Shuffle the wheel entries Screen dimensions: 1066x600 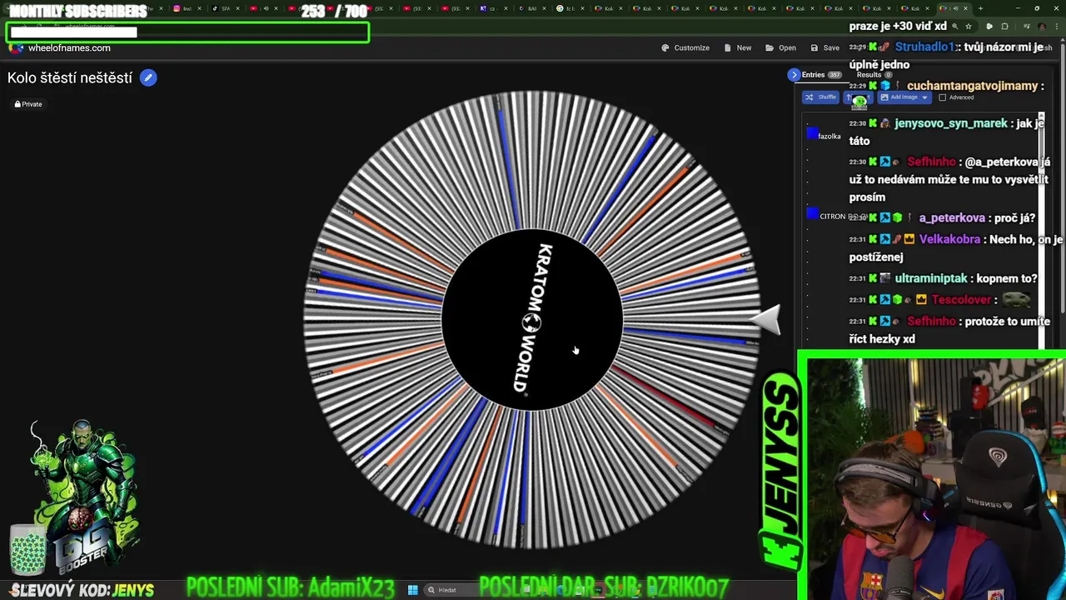pos(820,97)
